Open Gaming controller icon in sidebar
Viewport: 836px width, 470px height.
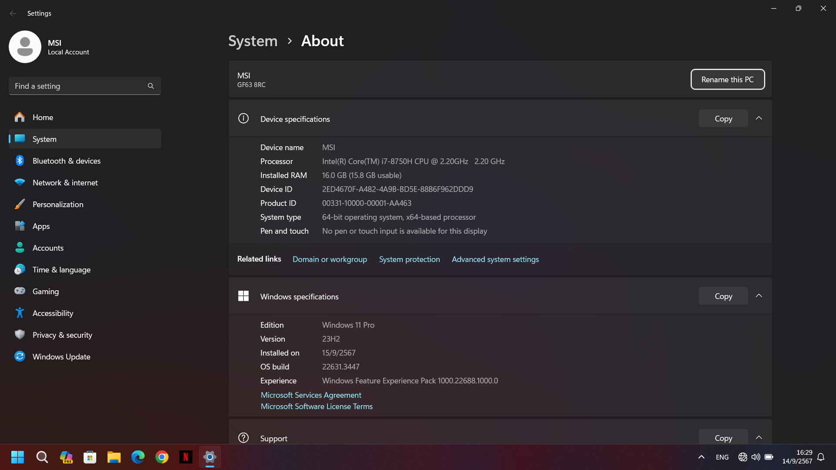20,291
